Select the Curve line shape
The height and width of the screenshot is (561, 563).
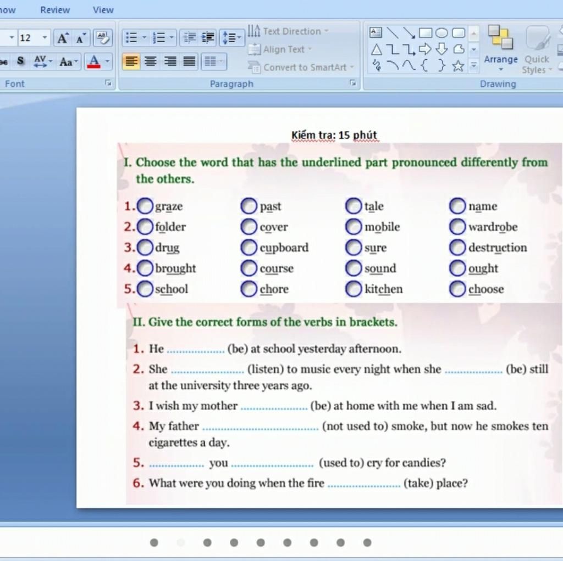[409, 66]
